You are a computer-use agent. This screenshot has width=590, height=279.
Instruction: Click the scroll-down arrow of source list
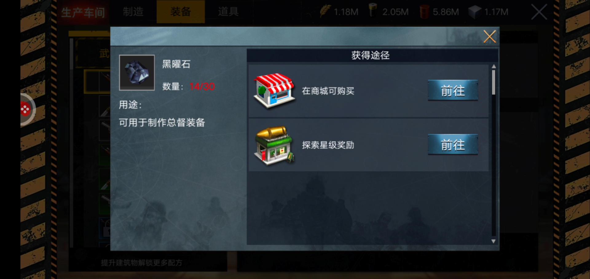(x=494, y=241)
